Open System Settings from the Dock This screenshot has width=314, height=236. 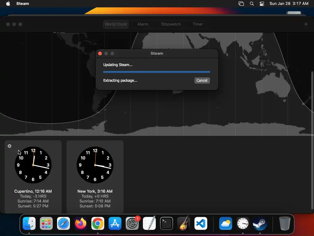click(132, 223)
